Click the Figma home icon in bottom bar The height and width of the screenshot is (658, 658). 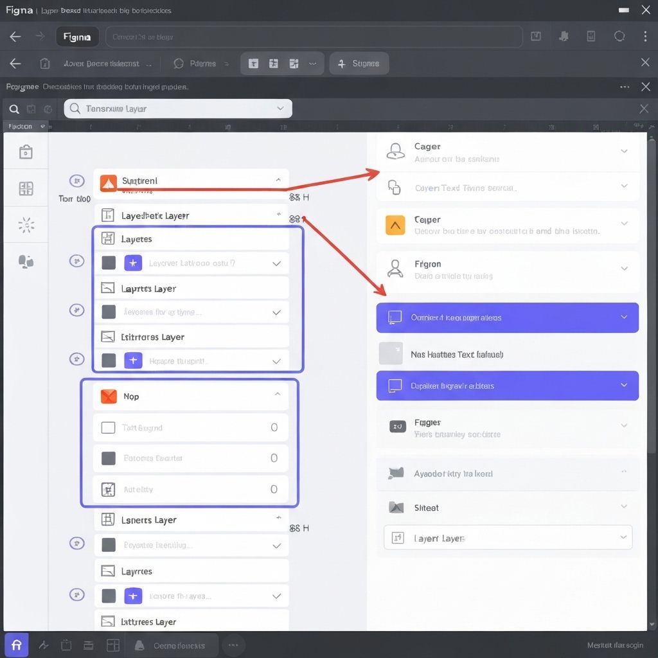[17, 645]
